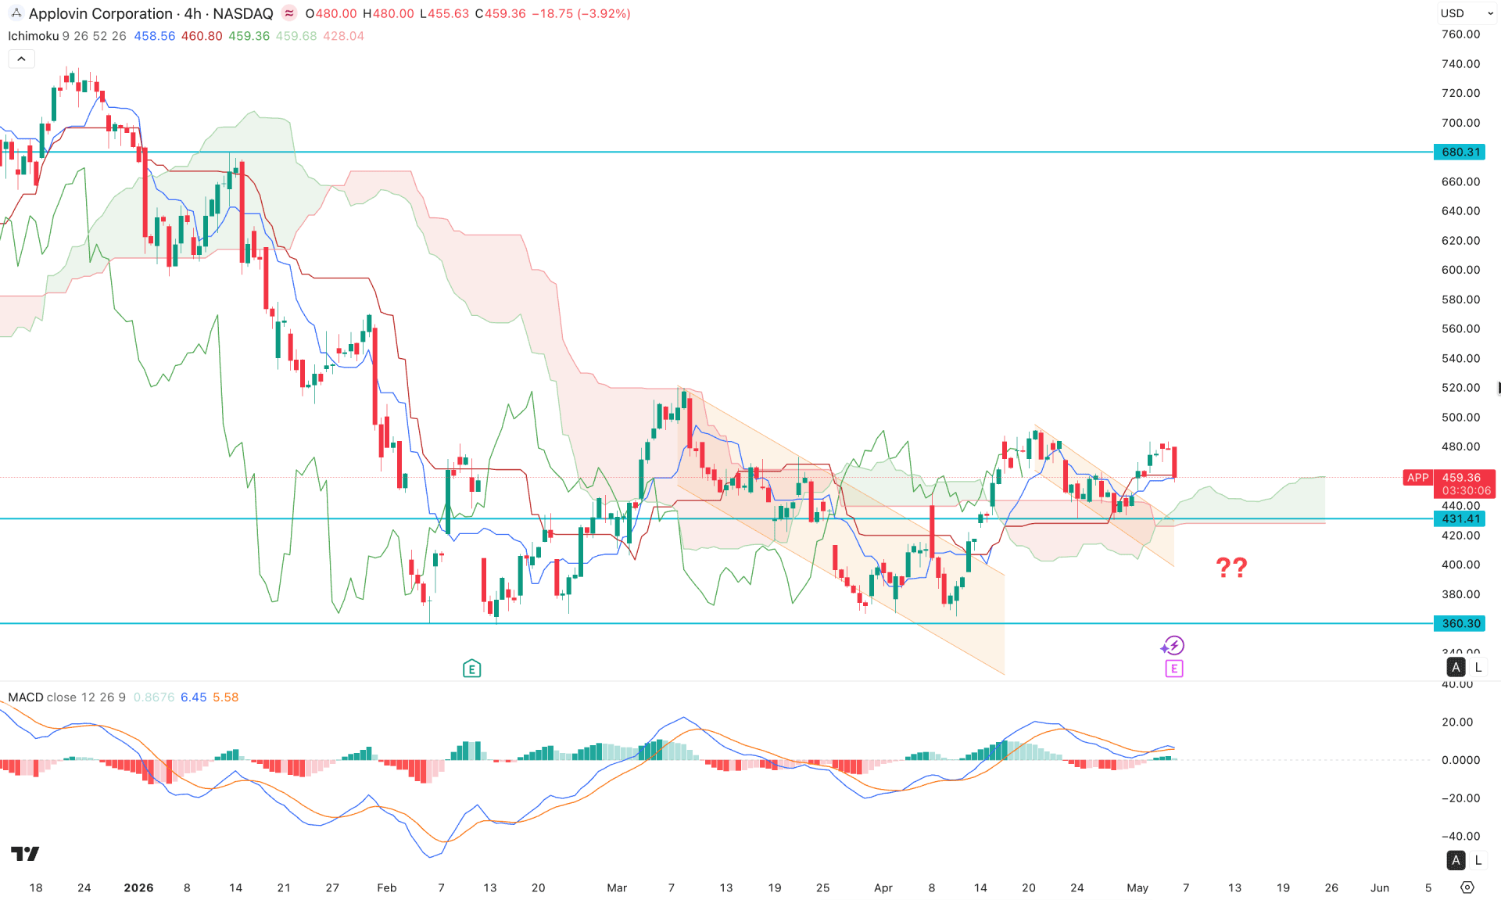This screenshot has width=1501, height=900.
Task: Click the 500.00 price scale label
Action: [x=1460, y=417]
